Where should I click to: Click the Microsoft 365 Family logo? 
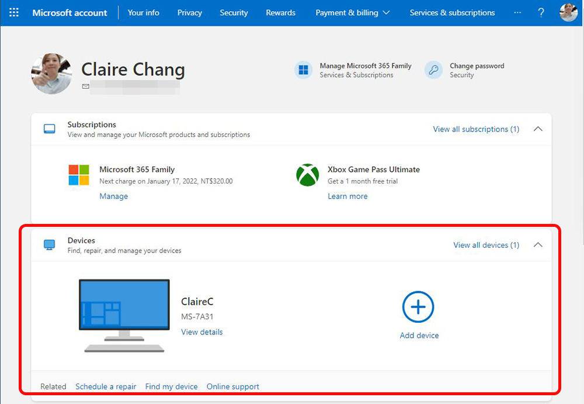pyautogui.click(x=79, y=175)
